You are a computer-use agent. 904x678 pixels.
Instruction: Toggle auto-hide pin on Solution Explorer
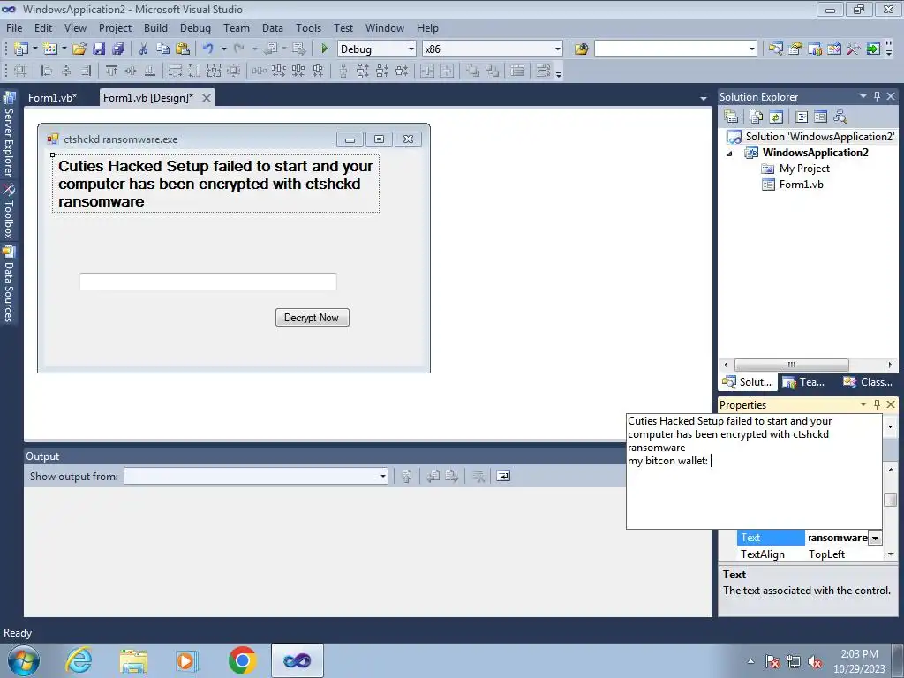point(877,96)
